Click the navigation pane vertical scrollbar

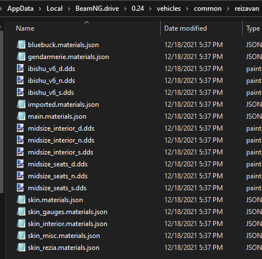pos(2,112)
